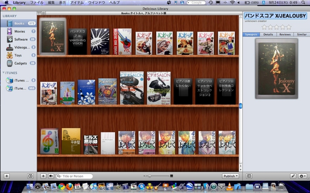This screenshot has width=310, height=193.
Task: Open search options magnifier dropdown
Action: click(59, 176)
